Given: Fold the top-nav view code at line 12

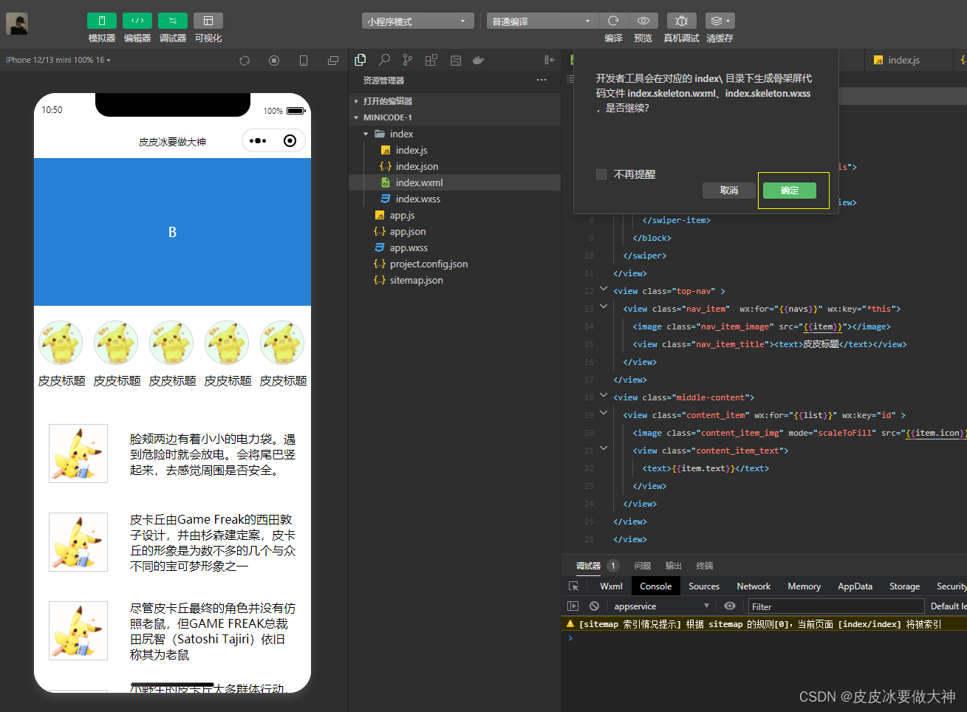Looking at the screenshot, I should click(x=604, y=289).
